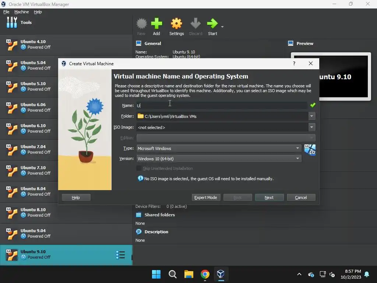Select Ubuntu 8.10 virtual machine
The height and width of the screenshot is (283, 377).
66,213
